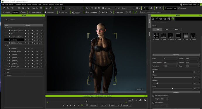Screen dimensions: 202x109
Task: Open the motion runner tab icon
Action: pos(157,19)
